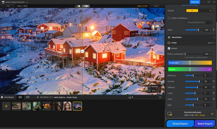Adjust the Weiß slider
The image size is (217, 129).
click(x=193, y=105)
